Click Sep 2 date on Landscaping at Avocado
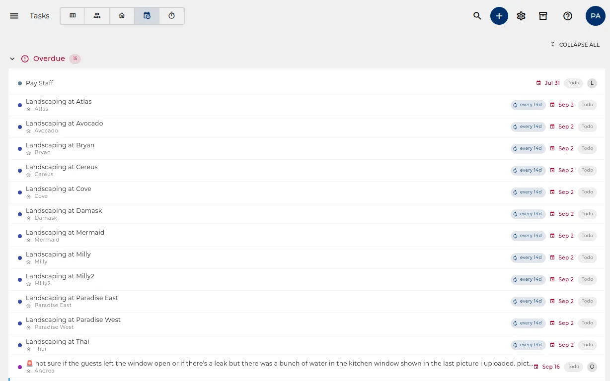This screenshot has width=610, height=381. pyautogui.click(x=562, y=127)
